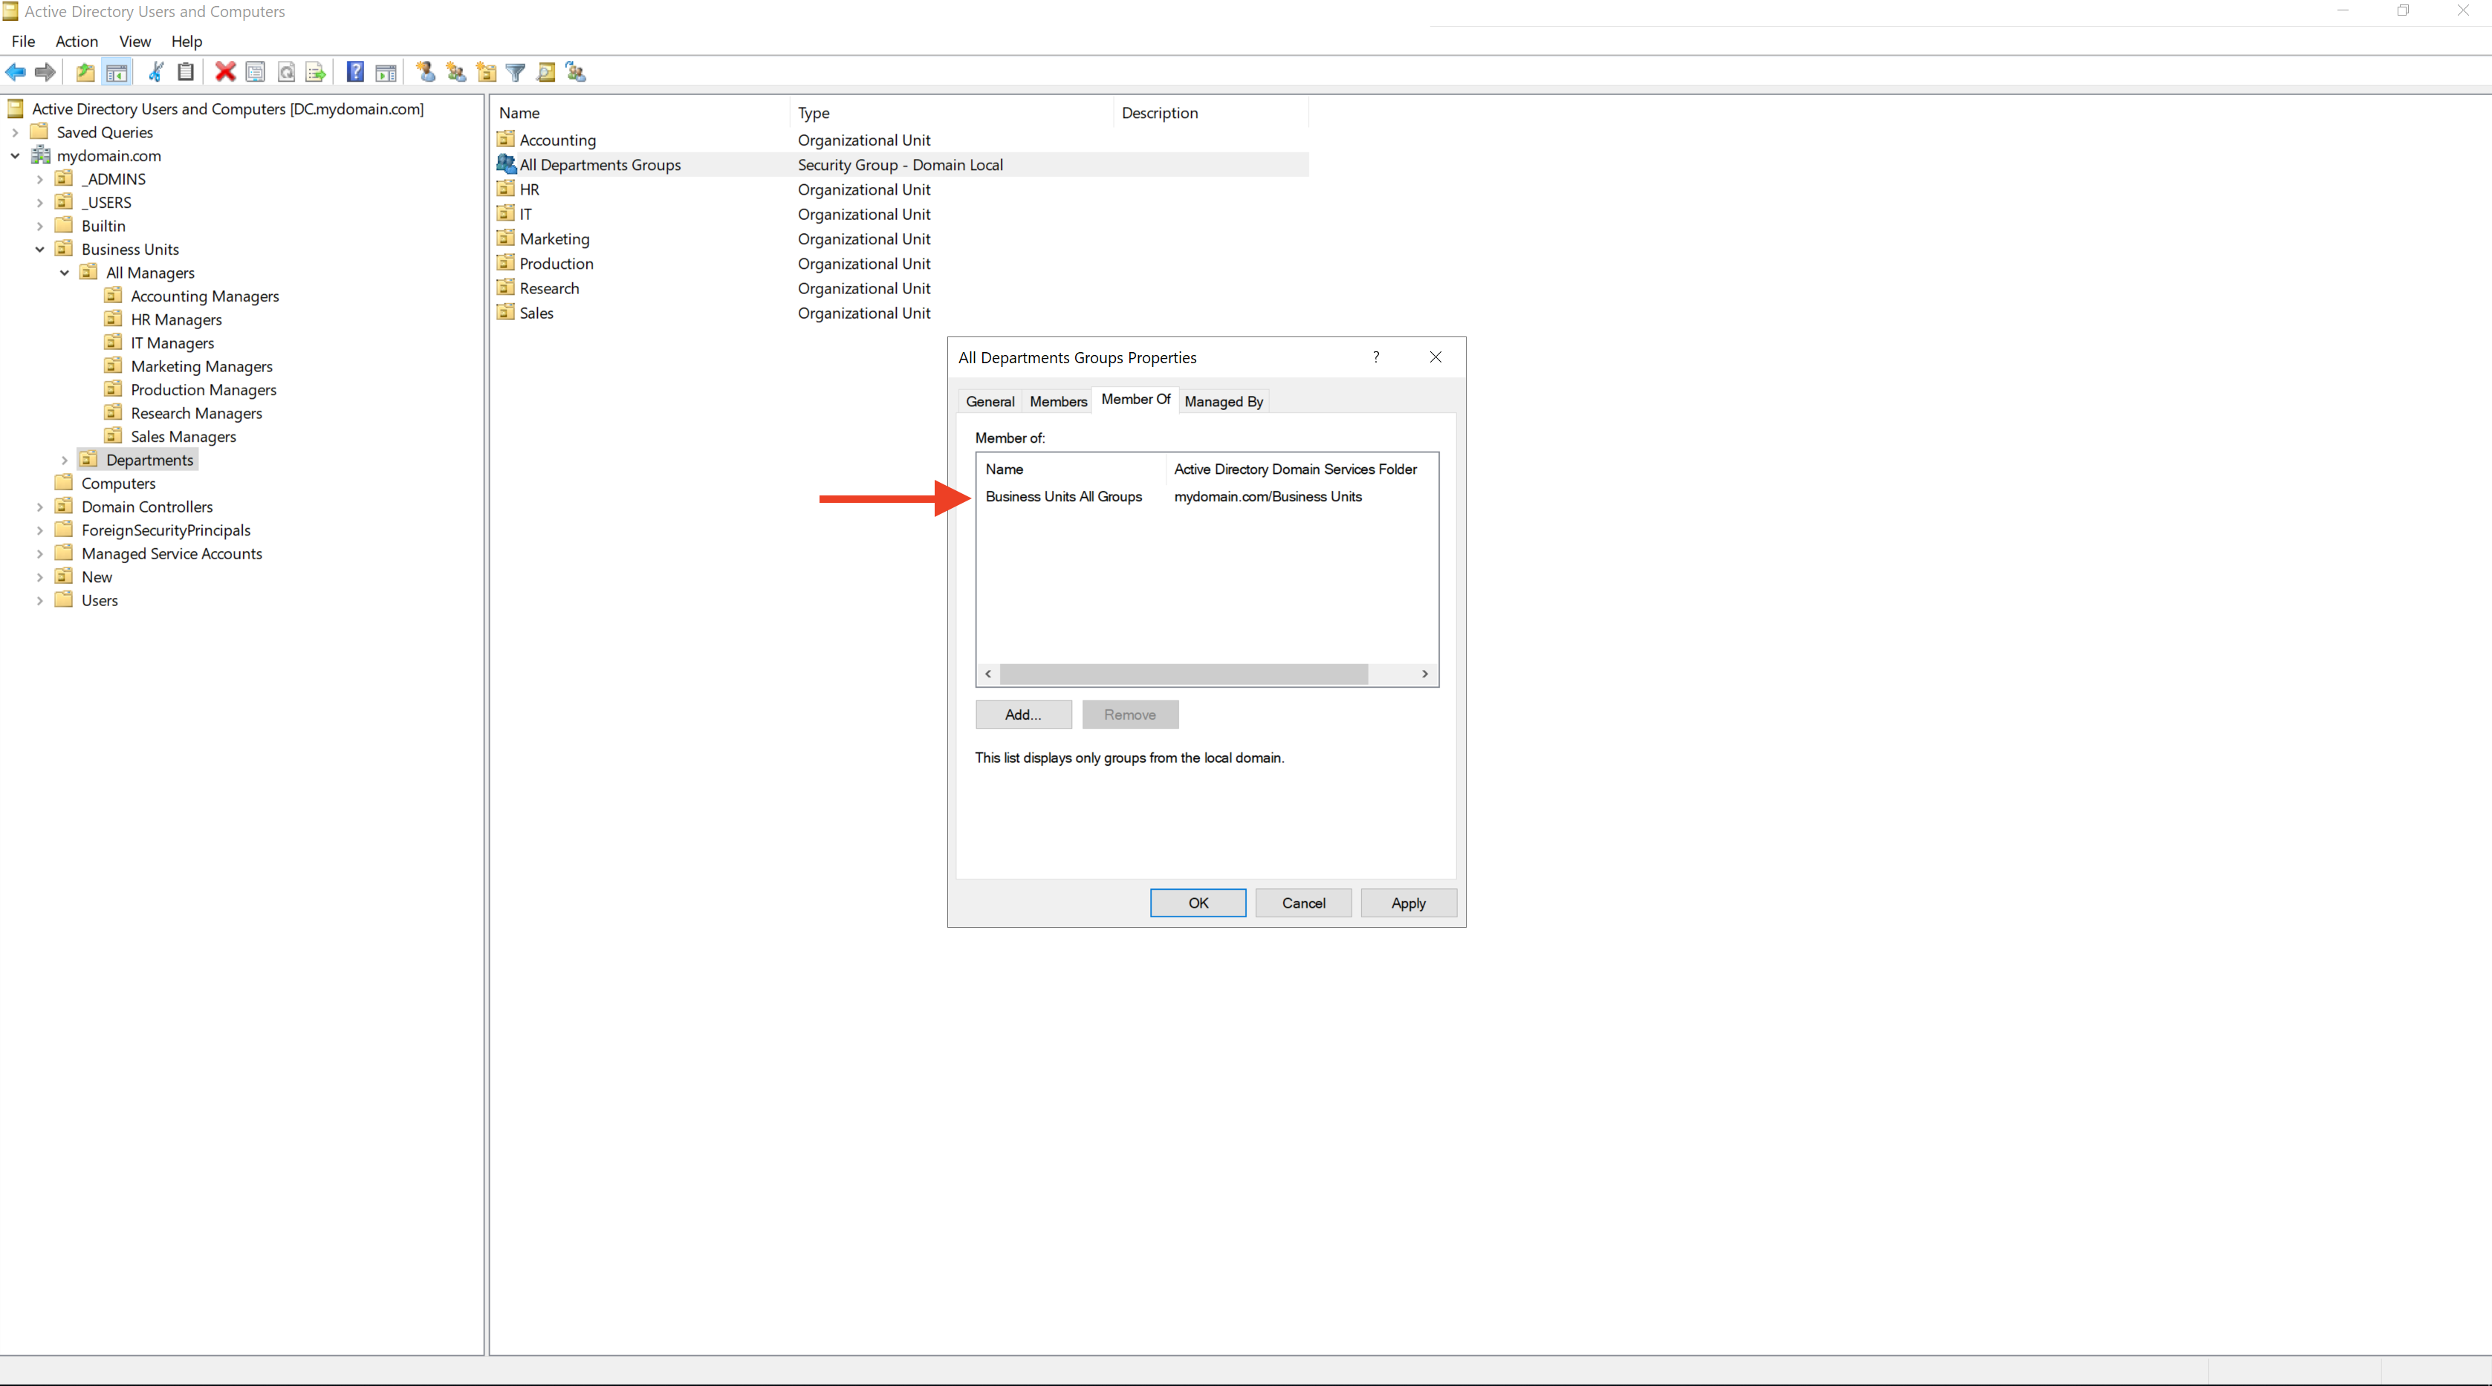The width and height of the screenshot is (2492, 1386).
Task: Click the Add... button
Action: (x=1022, y=715)
